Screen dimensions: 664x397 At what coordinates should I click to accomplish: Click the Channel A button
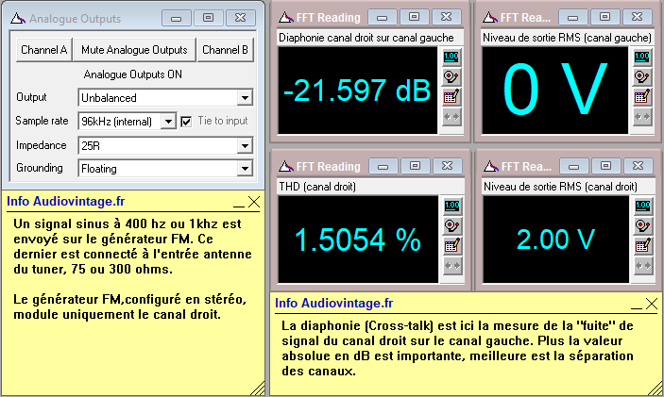click(44, 50)
